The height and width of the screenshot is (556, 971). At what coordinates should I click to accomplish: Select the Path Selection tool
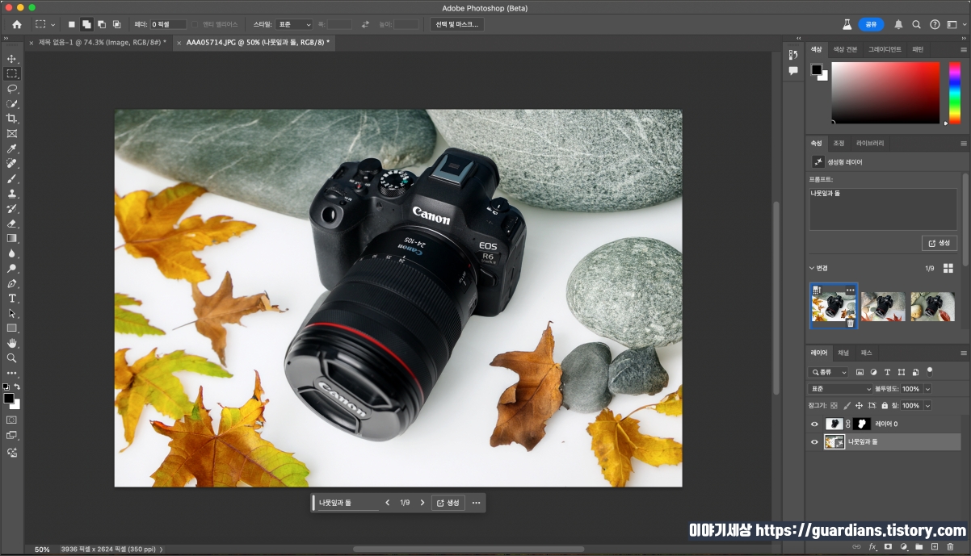[x=12, y=313]
